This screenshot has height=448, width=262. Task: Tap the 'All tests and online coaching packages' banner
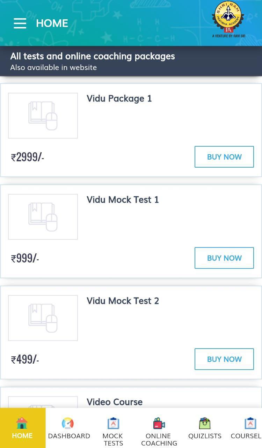point(93,61)
